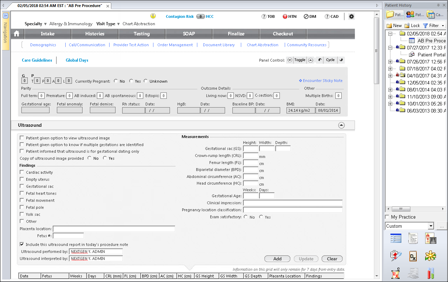448x282 pixels.
Task: Select Yes for Currently Pregnant
Action: 131,81
